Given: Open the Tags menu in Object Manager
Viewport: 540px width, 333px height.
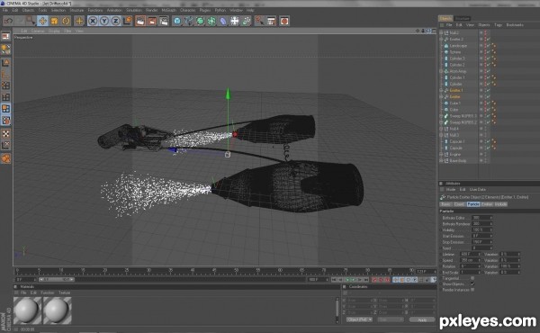Looking at the screenshot, I should pyautogui.click(x=498, y=25).
